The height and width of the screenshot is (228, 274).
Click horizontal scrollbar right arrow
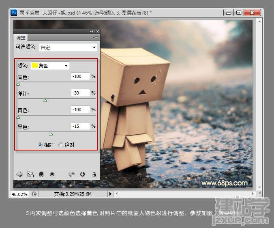[253, 194]
